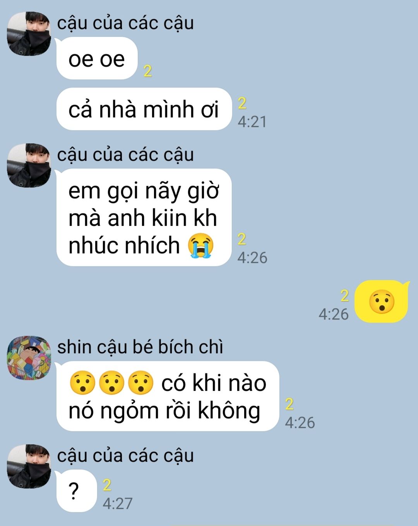Tap the surprised emoji in the yellow bubble

point(382,302)
